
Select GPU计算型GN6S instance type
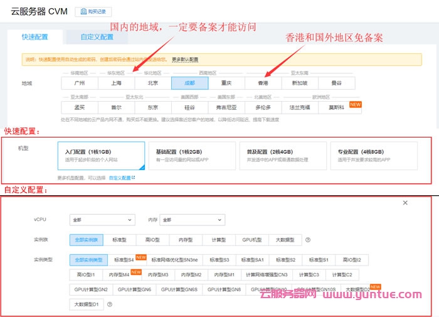pos(179,289)
